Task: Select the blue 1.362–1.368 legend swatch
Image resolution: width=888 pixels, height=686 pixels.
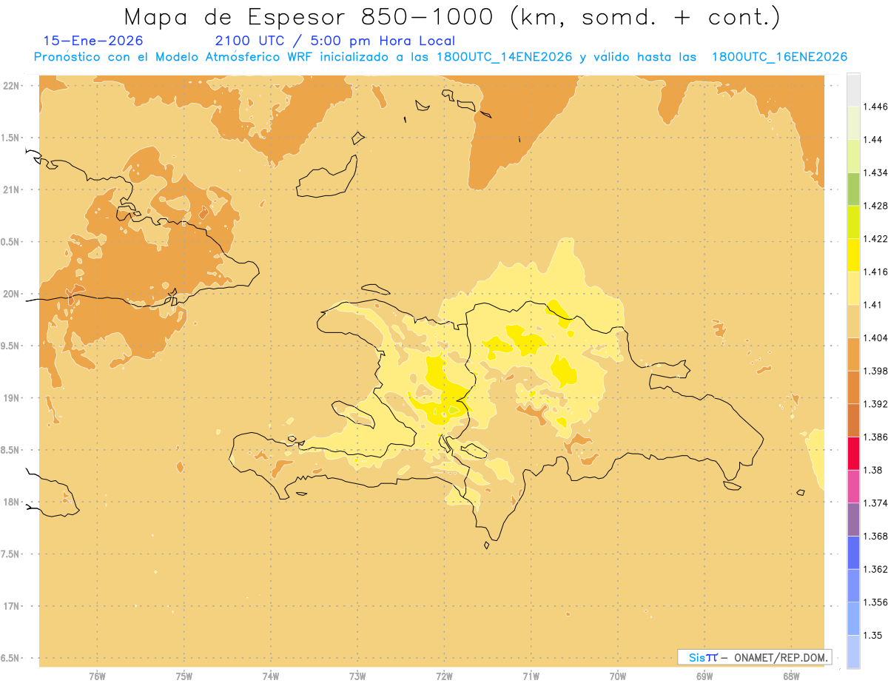Action: (x=853, y=552)
